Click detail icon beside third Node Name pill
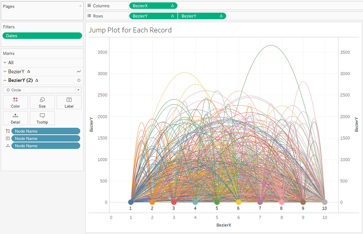This screenshot has height=234, width=363. [8, 146]
